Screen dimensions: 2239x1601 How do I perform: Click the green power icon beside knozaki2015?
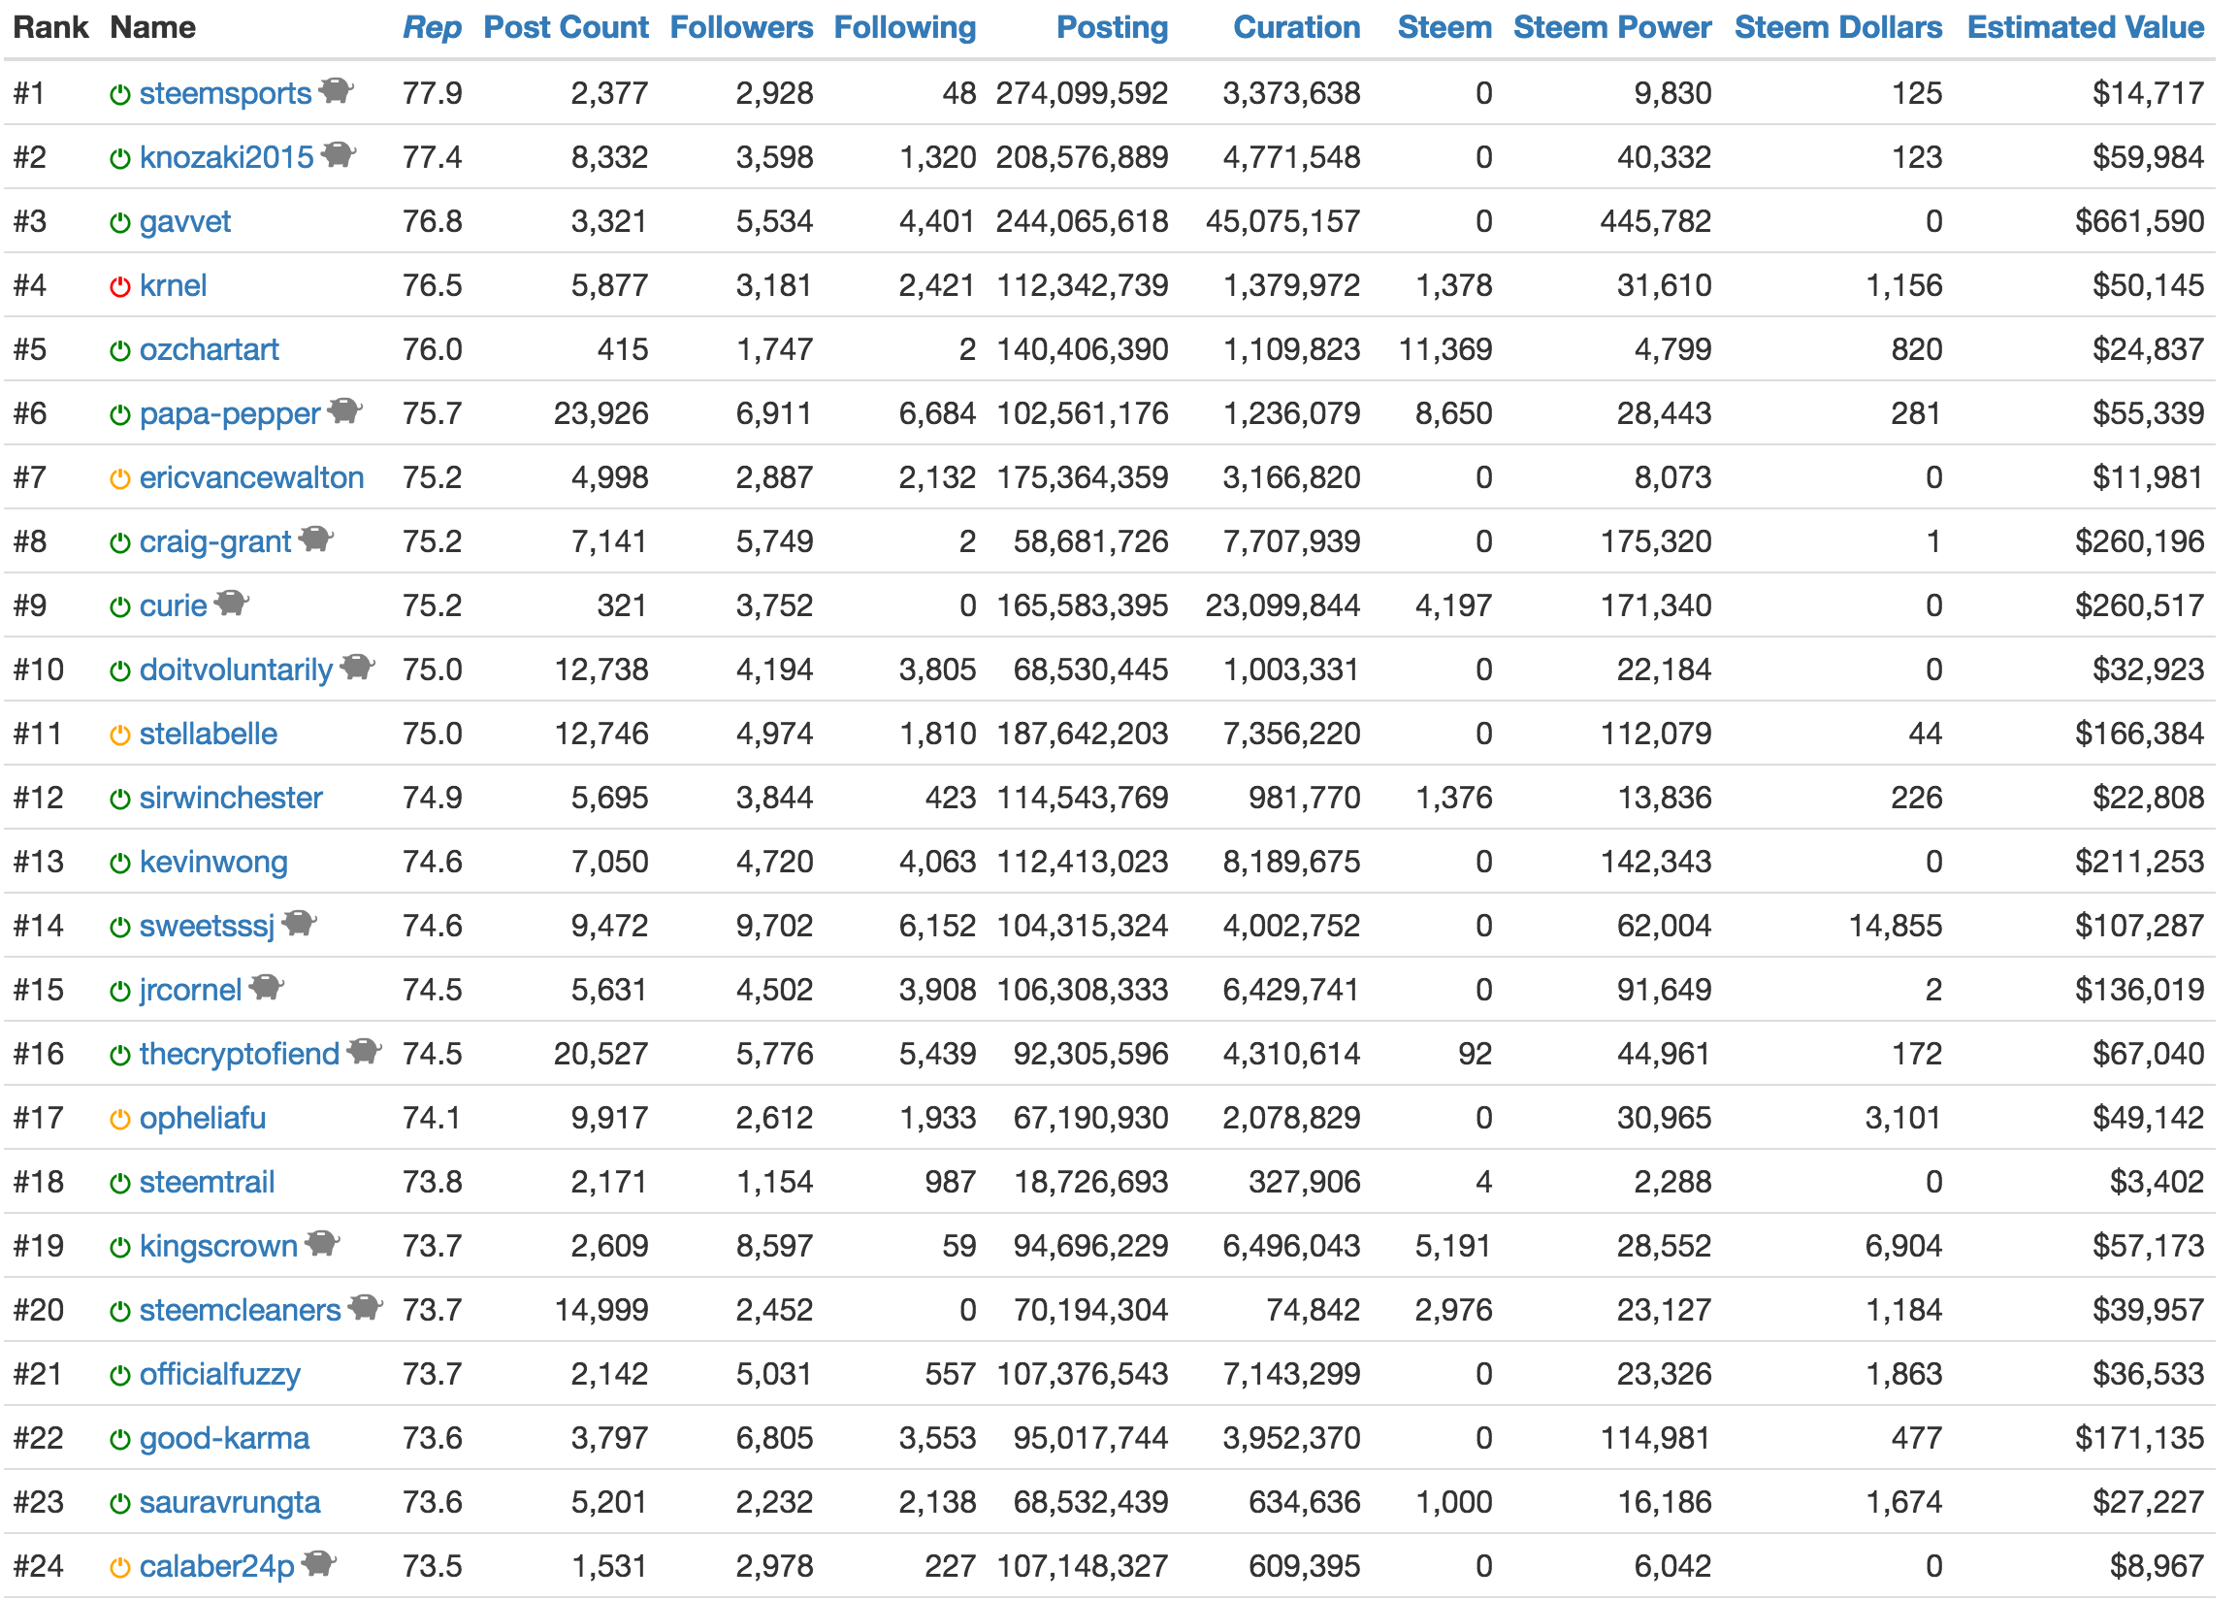pos(120,159)
